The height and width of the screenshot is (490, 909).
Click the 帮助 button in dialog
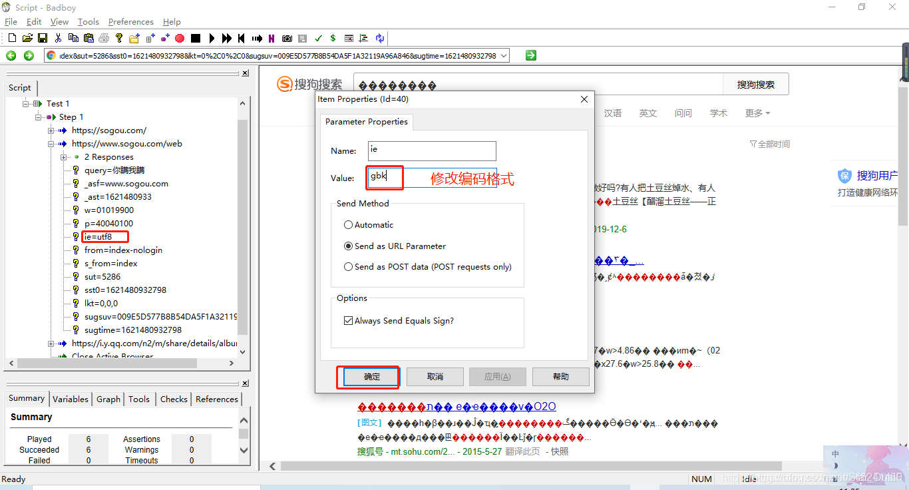(561, 377)
